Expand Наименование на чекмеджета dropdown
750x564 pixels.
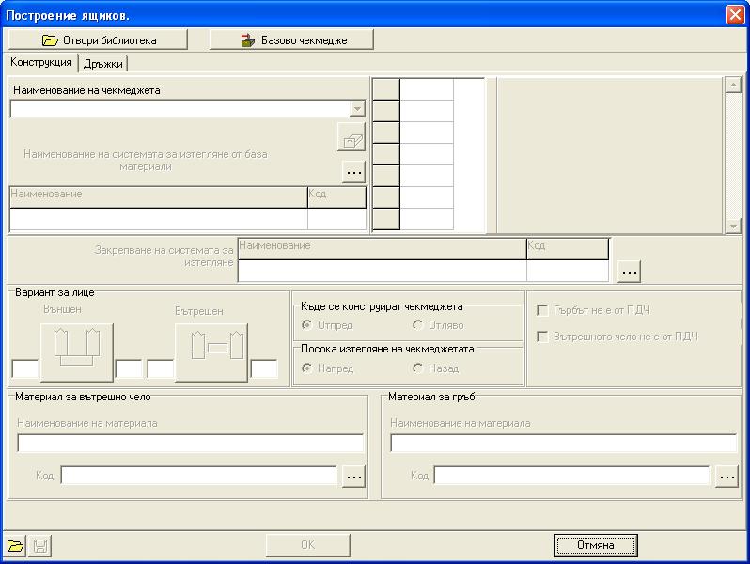click(356, 109)
